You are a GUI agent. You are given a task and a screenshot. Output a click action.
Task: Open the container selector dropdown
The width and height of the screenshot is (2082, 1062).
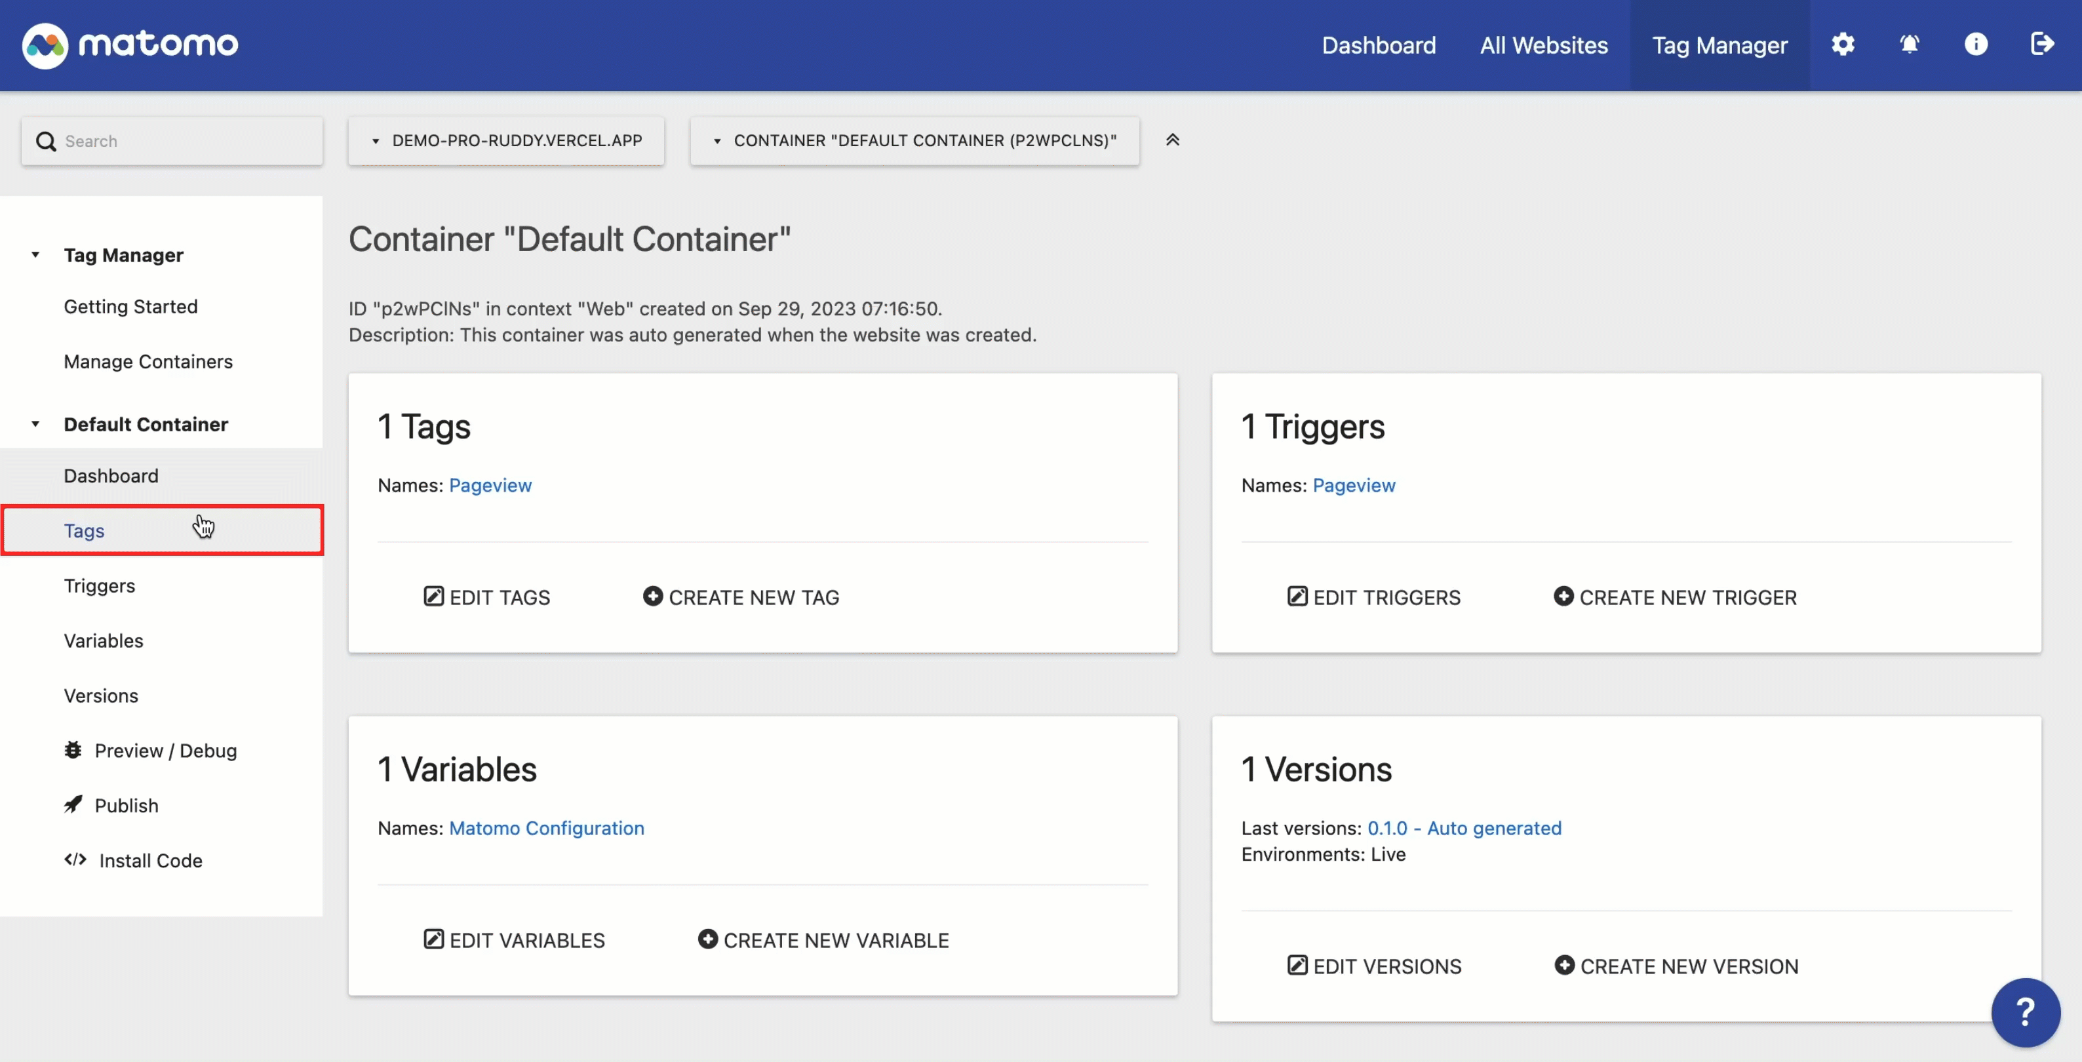tap(915, 141)
